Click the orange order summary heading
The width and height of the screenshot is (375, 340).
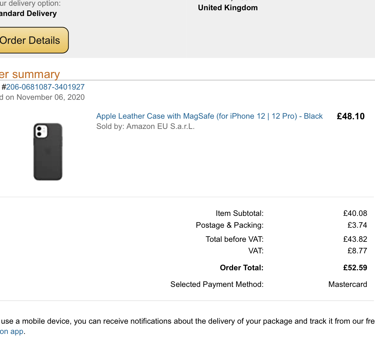point(30,74)
